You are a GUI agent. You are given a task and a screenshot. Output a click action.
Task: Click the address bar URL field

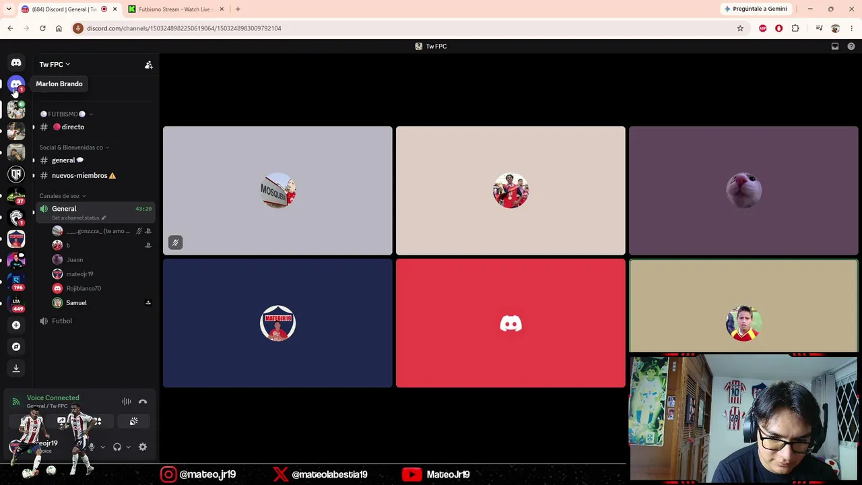pyautogui.click(x=404, y=28)
